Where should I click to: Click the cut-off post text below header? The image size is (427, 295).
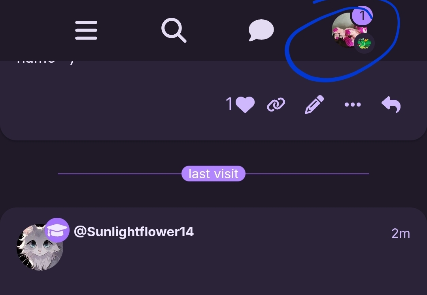45,61
